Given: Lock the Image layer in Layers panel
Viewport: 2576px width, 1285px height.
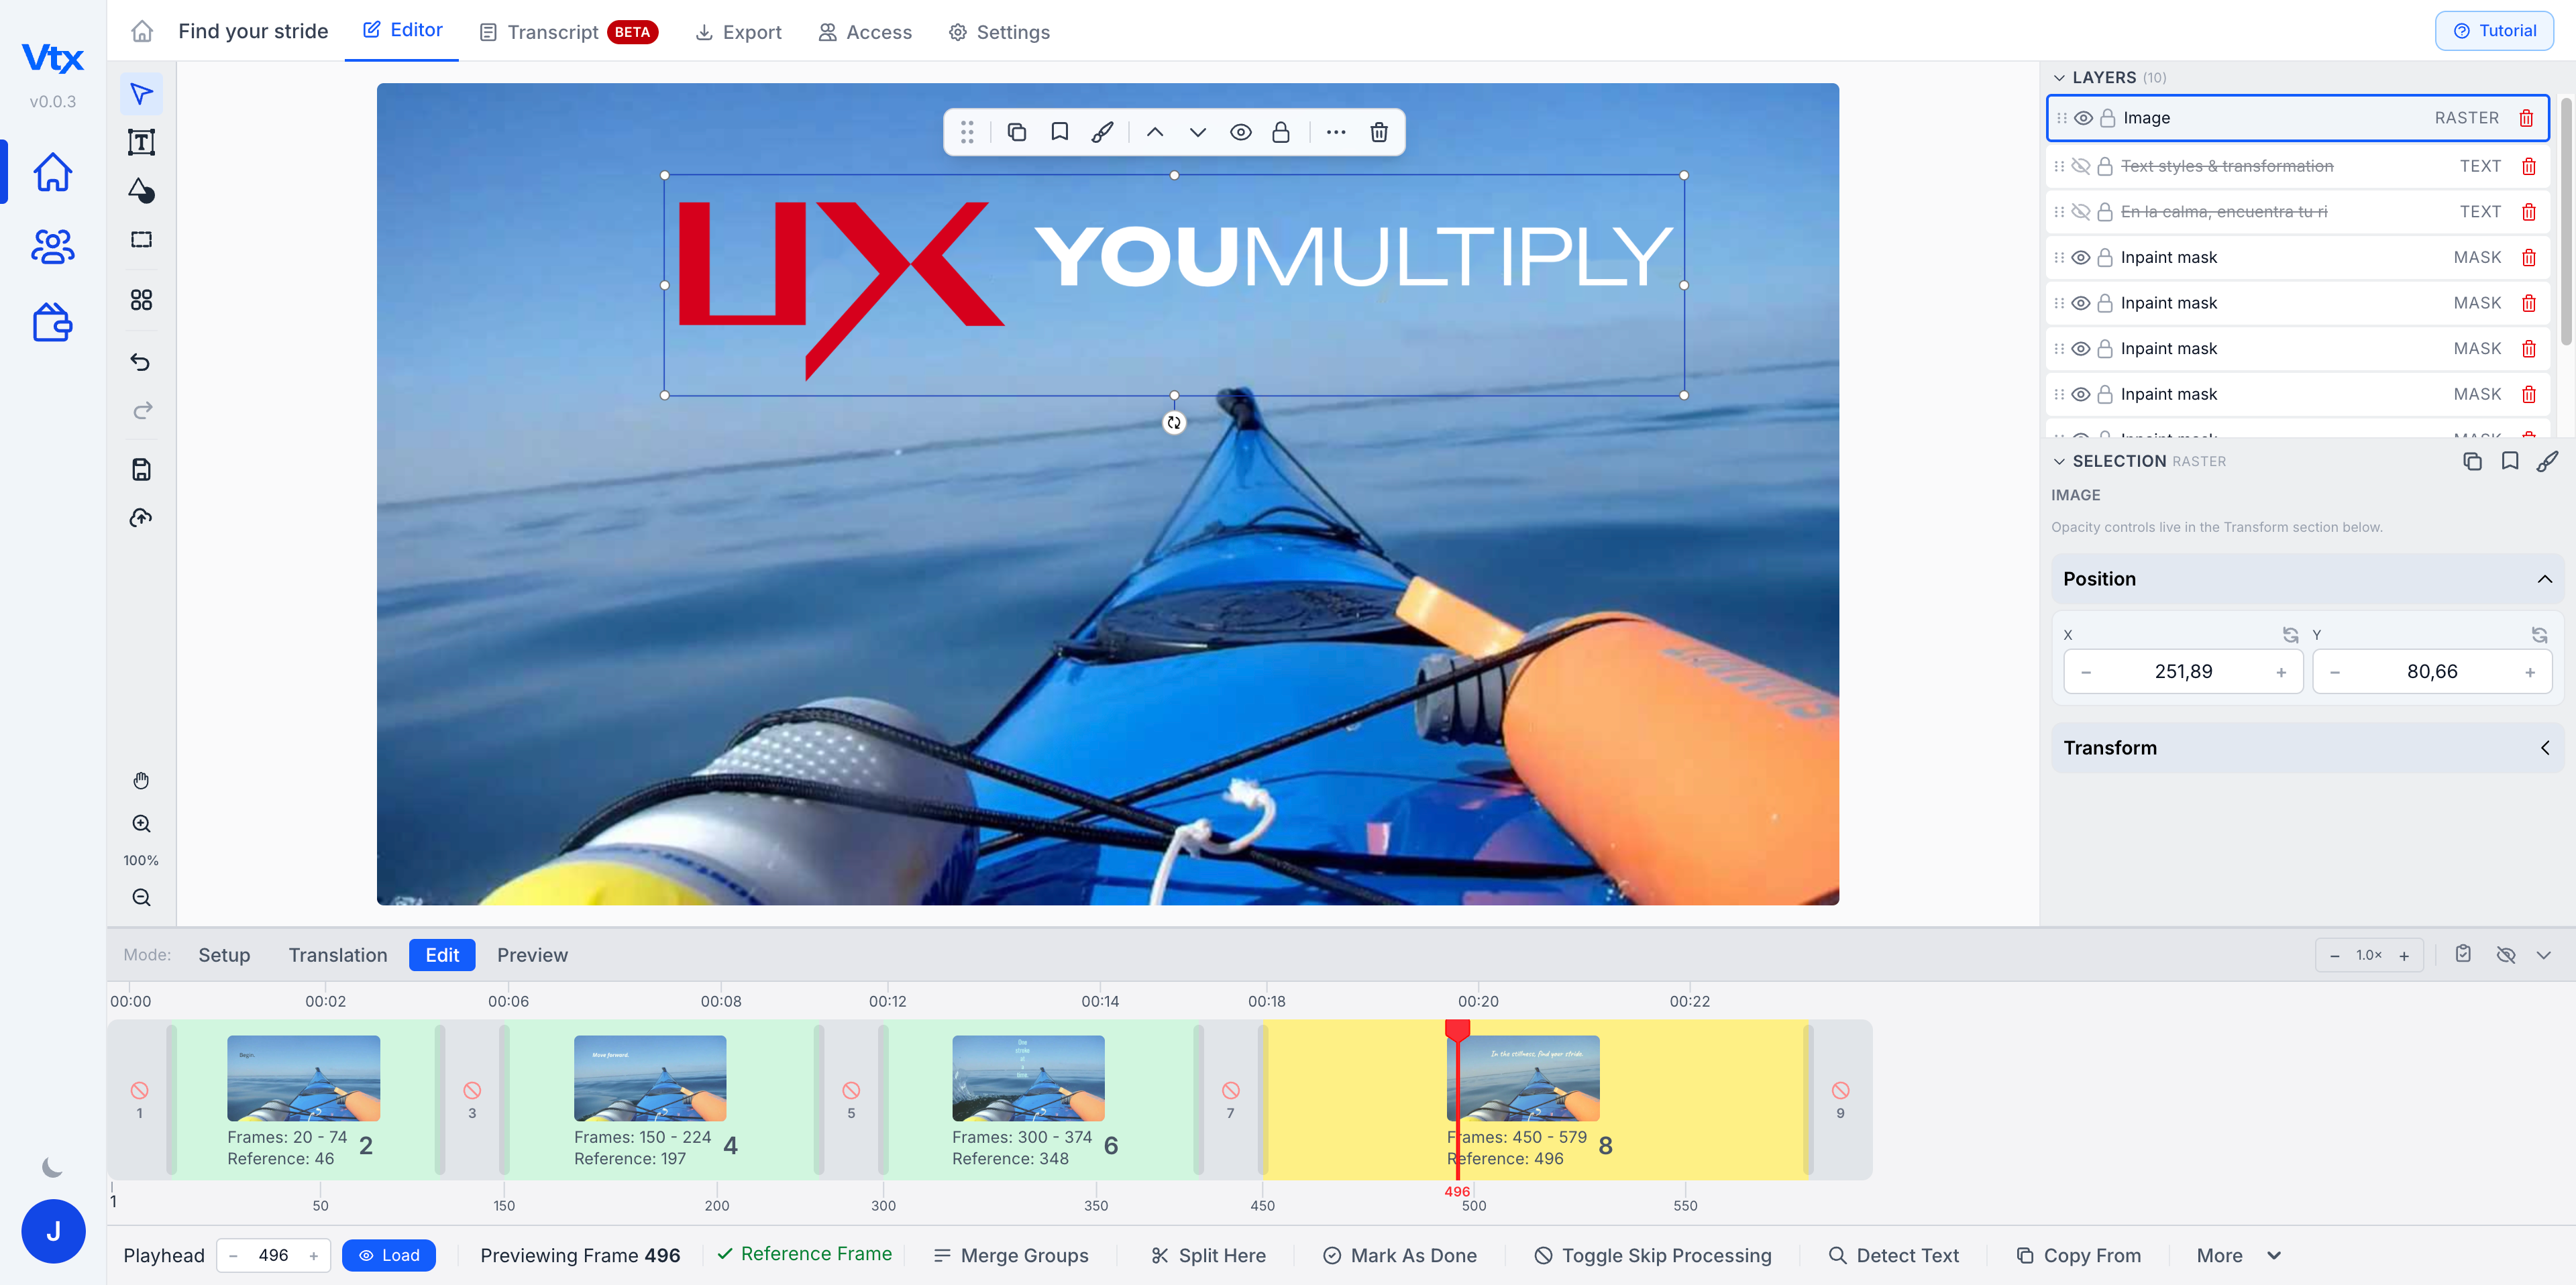Looking at the screenshot, I should click(x=2107, y=118).
